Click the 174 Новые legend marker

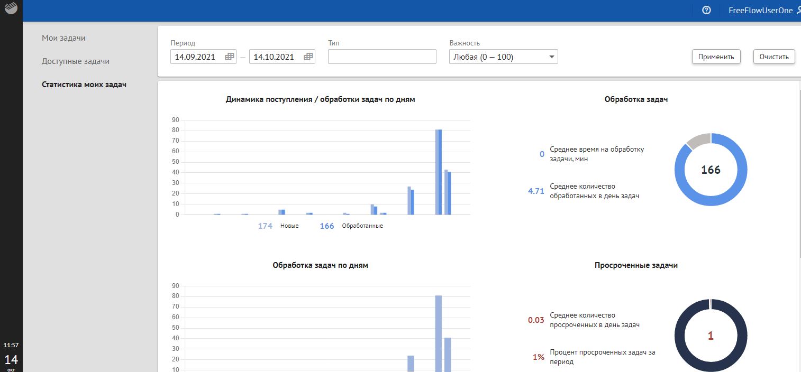[265, 226]
